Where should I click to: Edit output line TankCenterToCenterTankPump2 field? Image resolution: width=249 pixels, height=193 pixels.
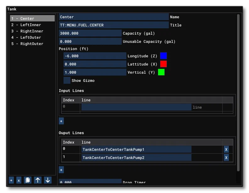coord(136,158)
